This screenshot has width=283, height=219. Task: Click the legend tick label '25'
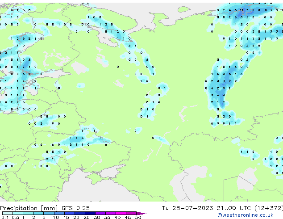tap(87, 217)
